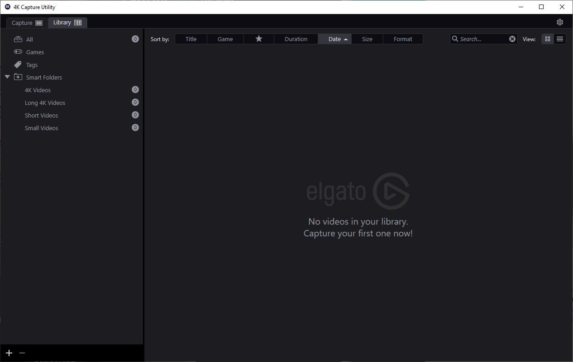This screenshot has height=362, width=573.
Task: Switch to list view
Action: pos(560,39)
